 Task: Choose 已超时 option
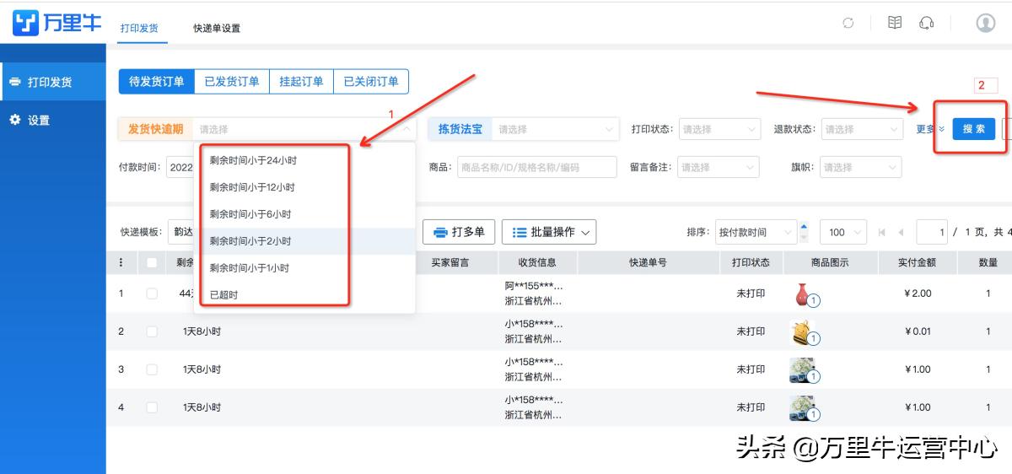pos(304,295)
